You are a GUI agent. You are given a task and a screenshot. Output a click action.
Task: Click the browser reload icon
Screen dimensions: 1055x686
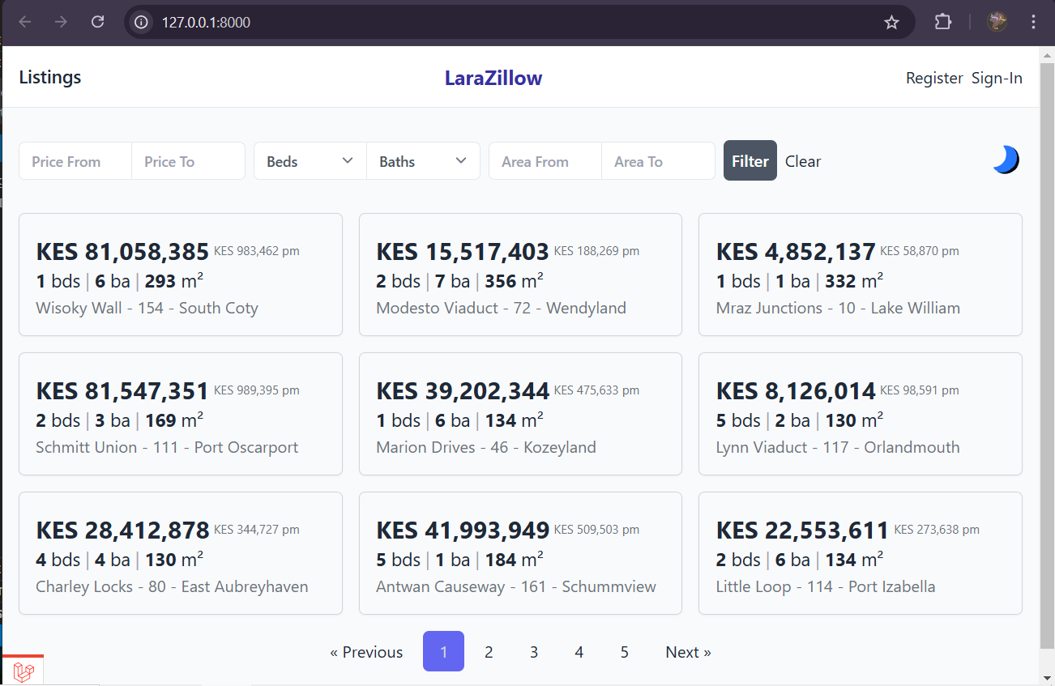point(98,22)
